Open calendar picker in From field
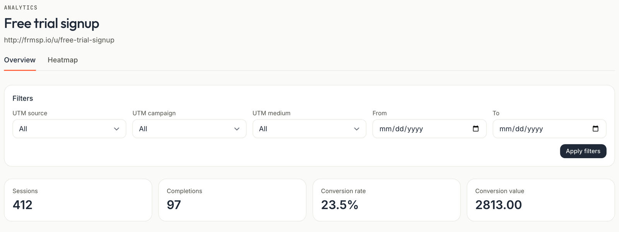Image resolution: width=619 pixels, height=232 pixels. 476,129
